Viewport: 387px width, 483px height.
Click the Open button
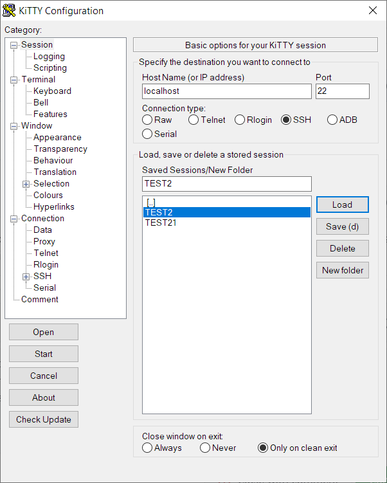click(x=44, y=332)
